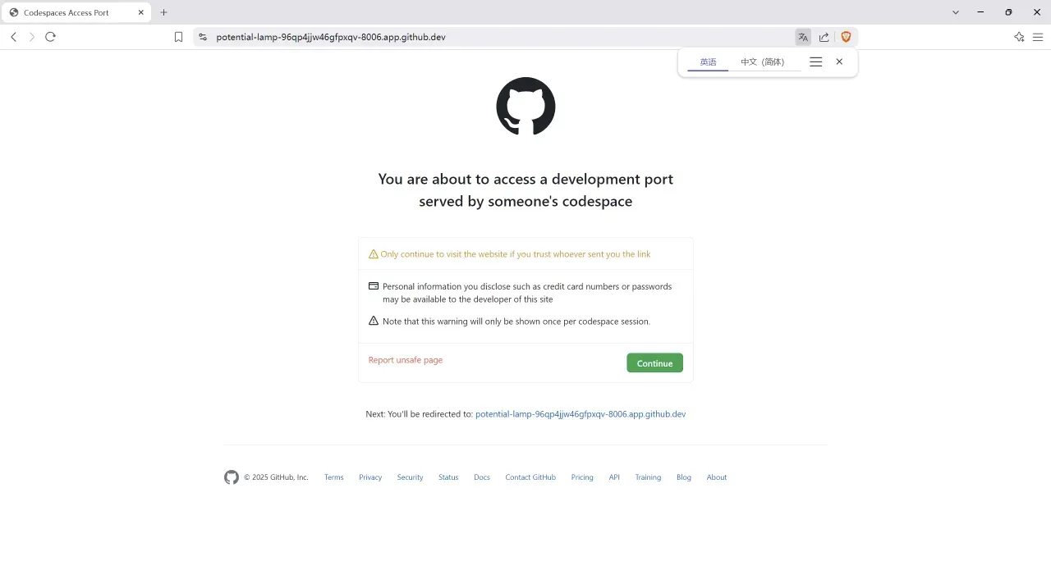Click the '© 2025 GitHub, Inc.' text

pos(276,477)
